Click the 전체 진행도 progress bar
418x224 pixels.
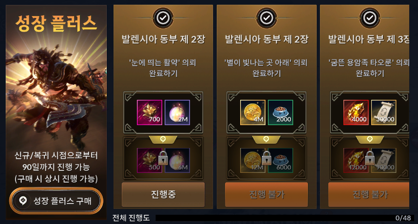tap(284, 218)
